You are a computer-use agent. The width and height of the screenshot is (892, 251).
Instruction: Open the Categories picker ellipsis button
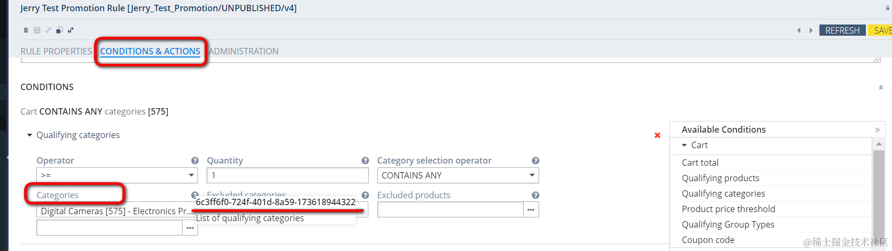pyautogui.click(x=190, y=228)
